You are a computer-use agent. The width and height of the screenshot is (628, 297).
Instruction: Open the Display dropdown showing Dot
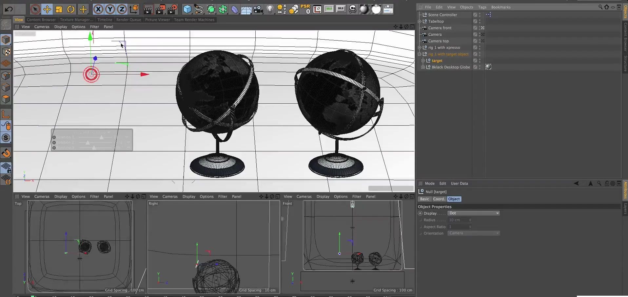(x=473, y=213)
